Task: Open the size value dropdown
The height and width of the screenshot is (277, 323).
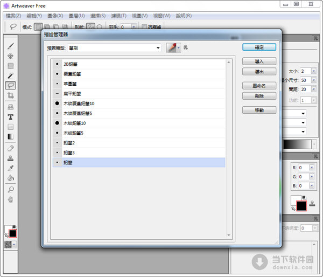Action: coord(314,71)
